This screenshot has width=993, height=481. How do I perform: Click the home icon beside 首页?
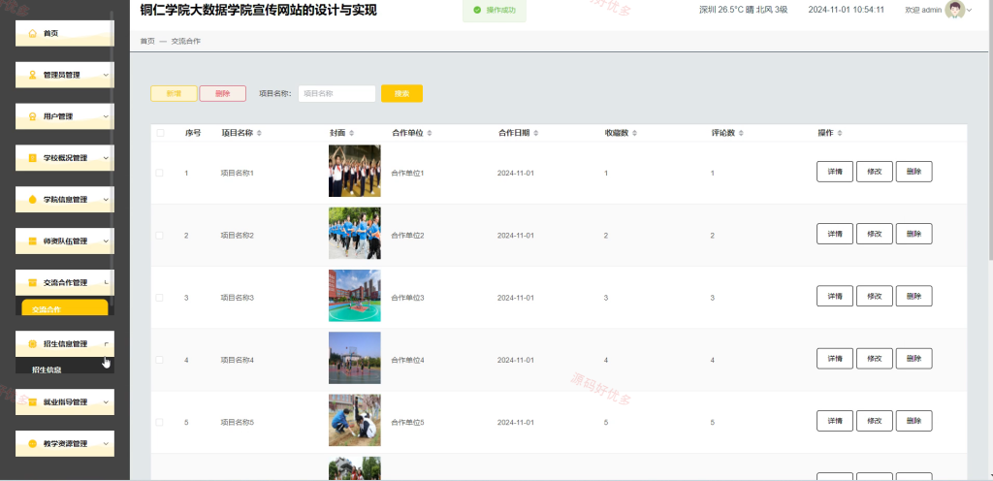[32, 34]
